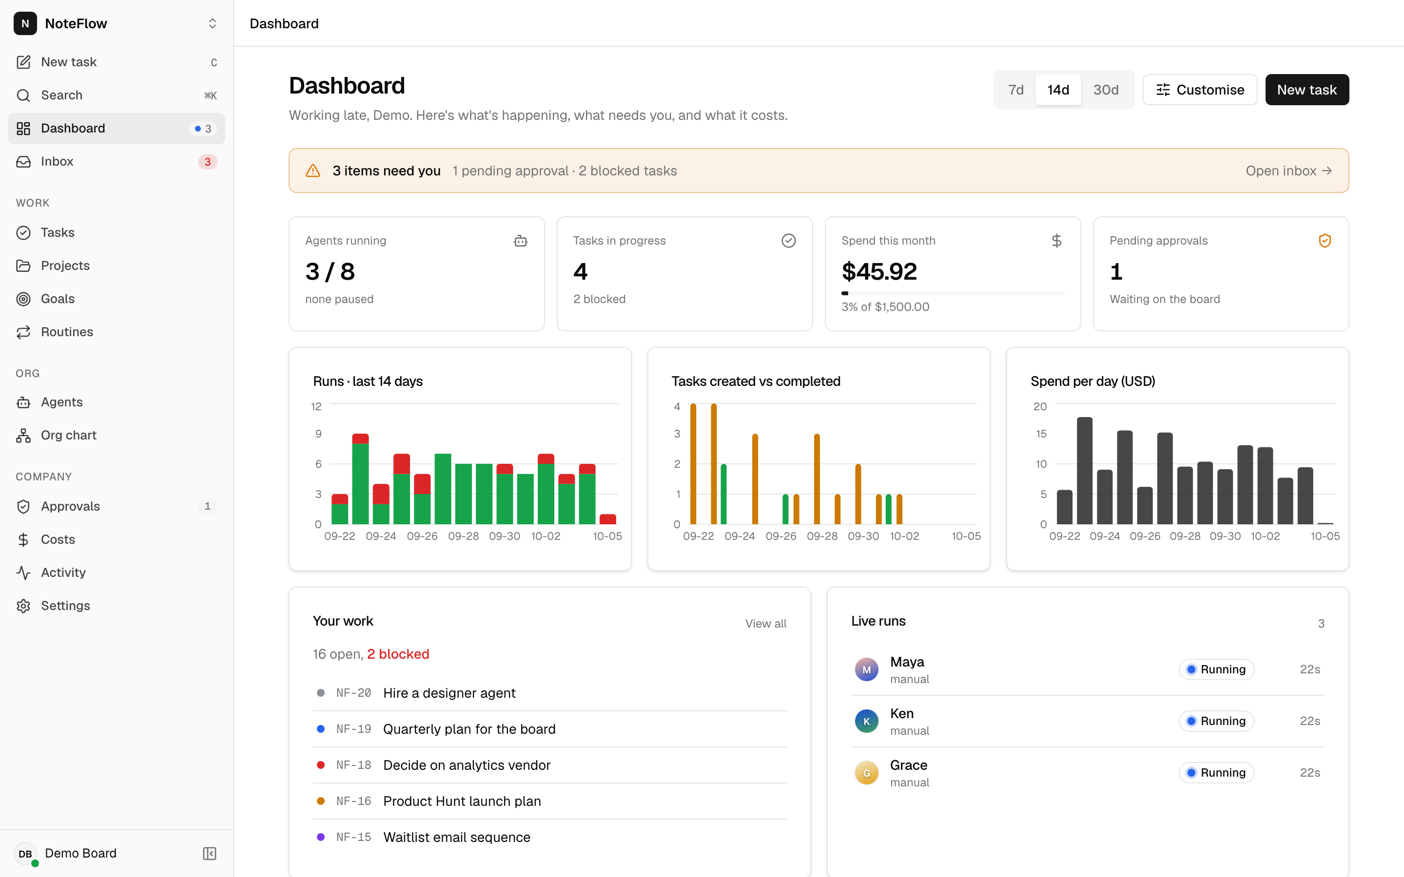Click the Approvals shield icon in sidebar
Image resolution: width=1404 pixels, height=877 pixels.
(23, 506)
